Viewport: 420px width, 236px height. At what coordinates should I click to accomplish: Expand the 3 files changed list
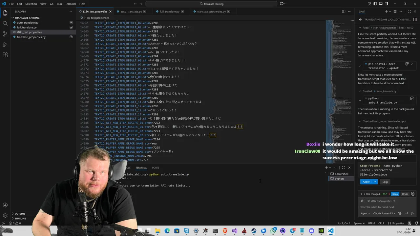361,194
